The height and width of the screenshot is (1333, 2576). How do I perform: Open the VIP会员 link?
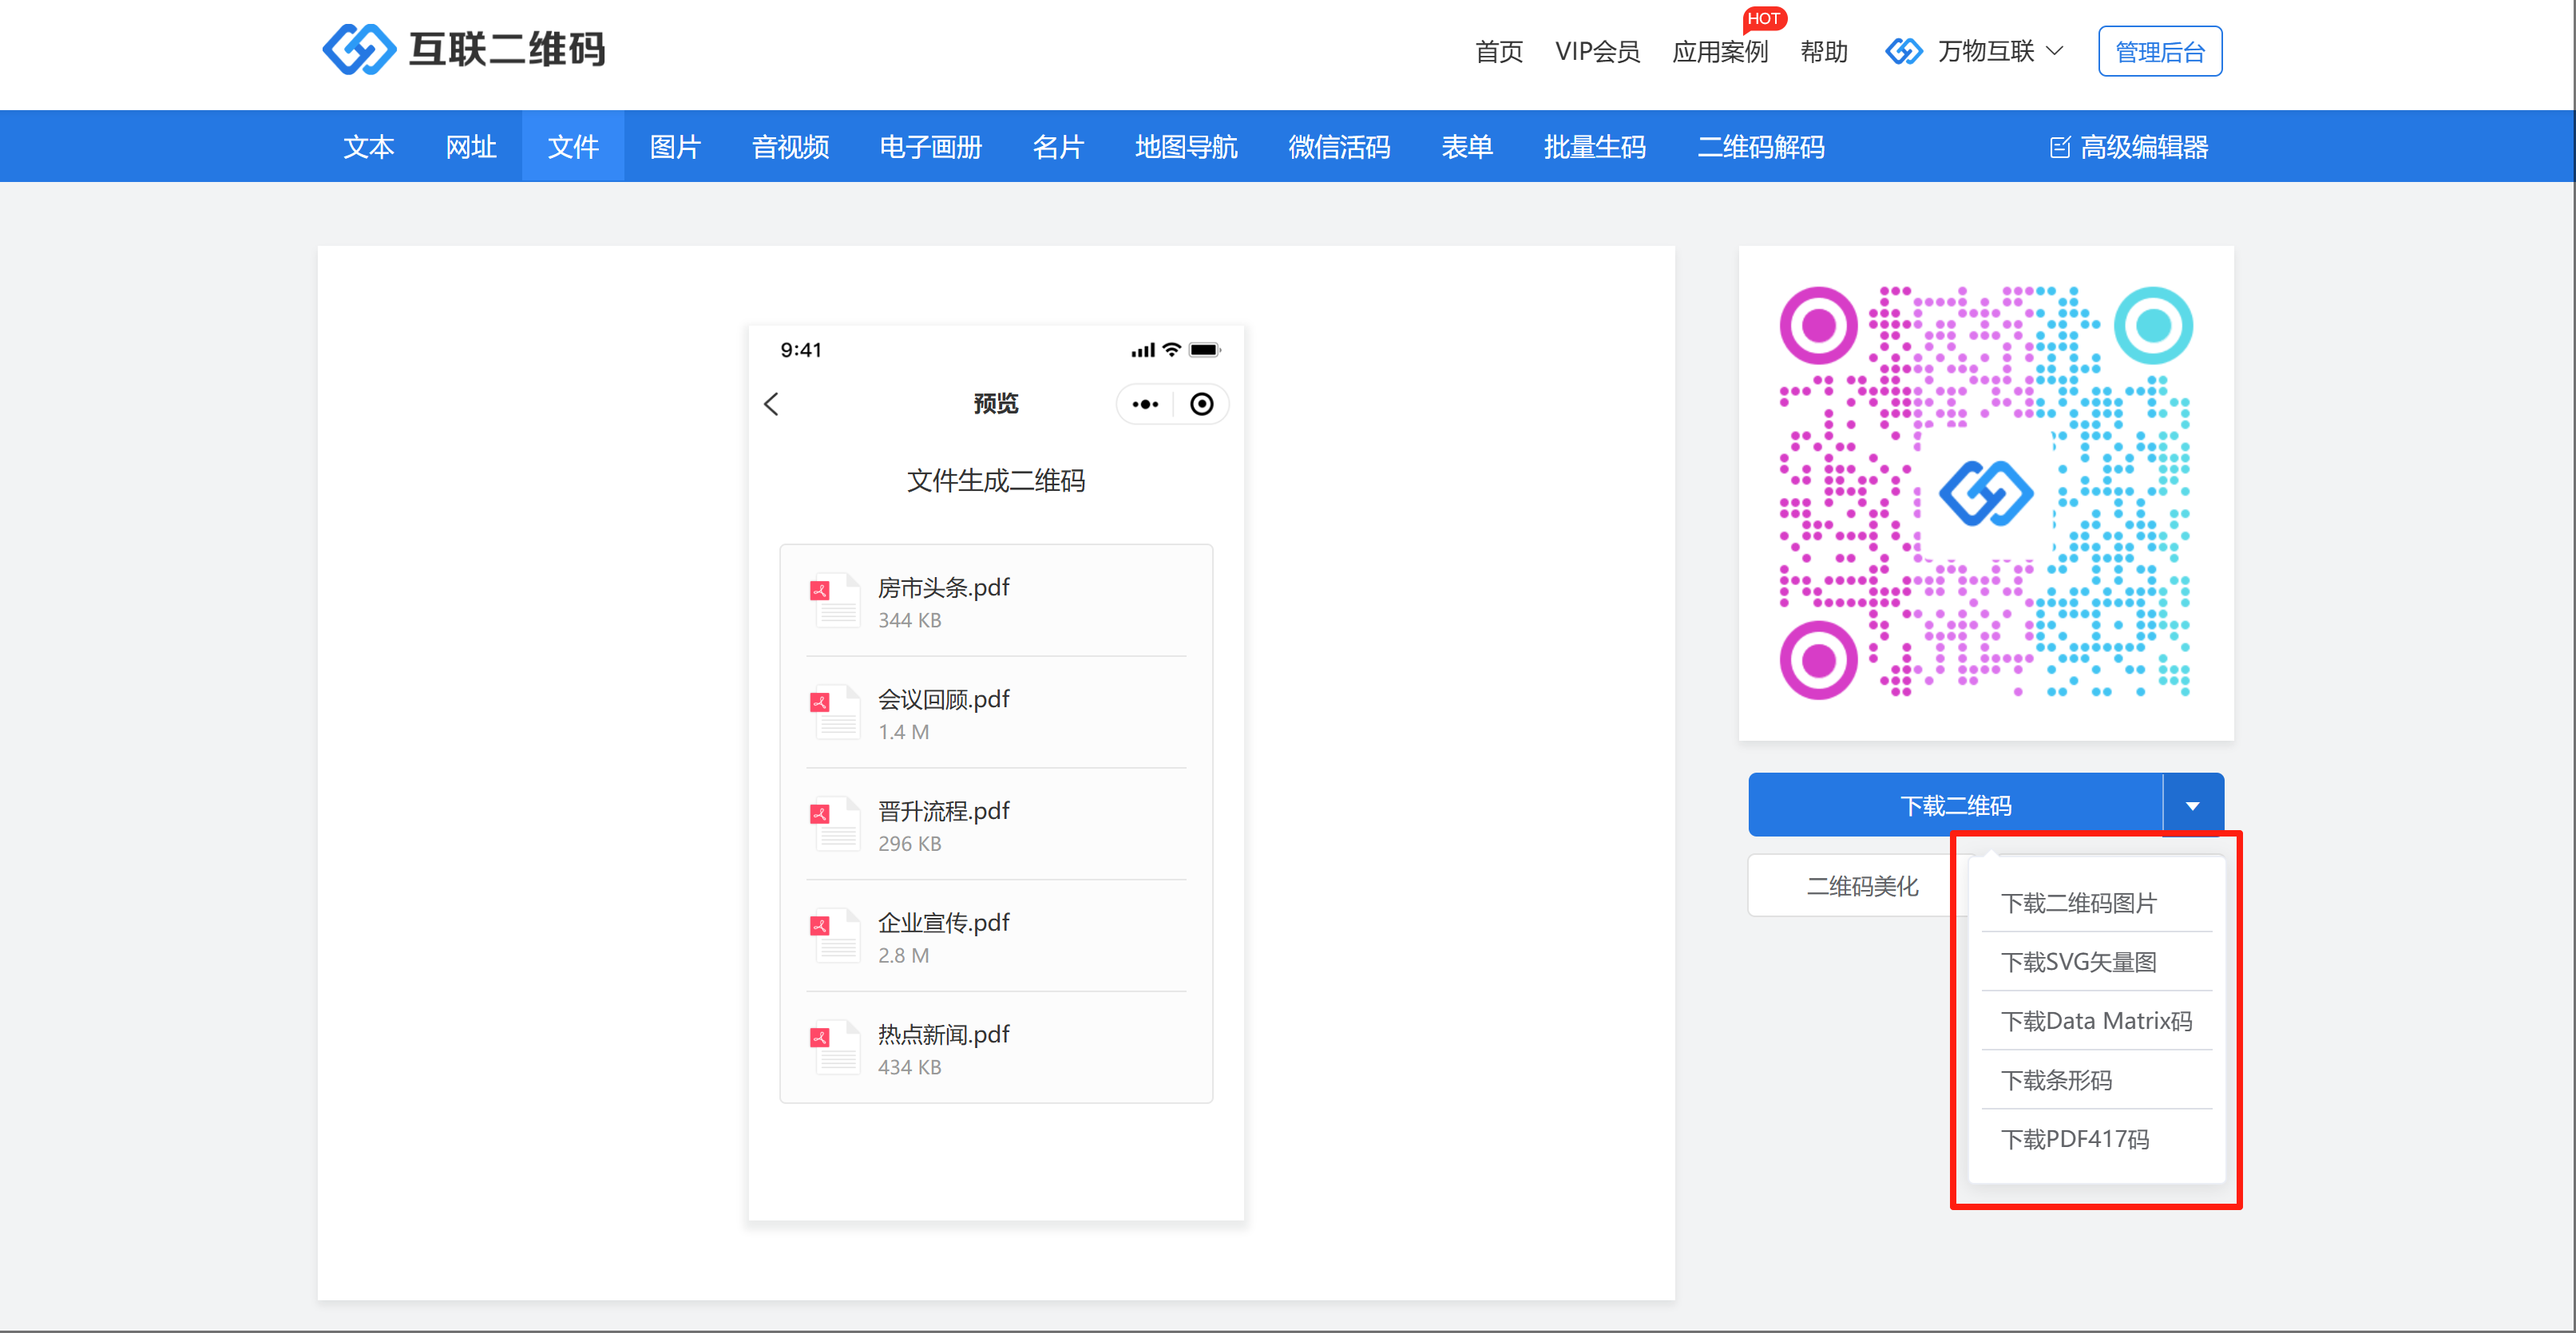coord(1597,51)
